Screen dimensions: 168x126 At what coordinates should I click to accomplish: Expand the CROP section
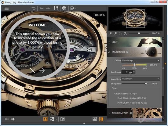point(109,42)
